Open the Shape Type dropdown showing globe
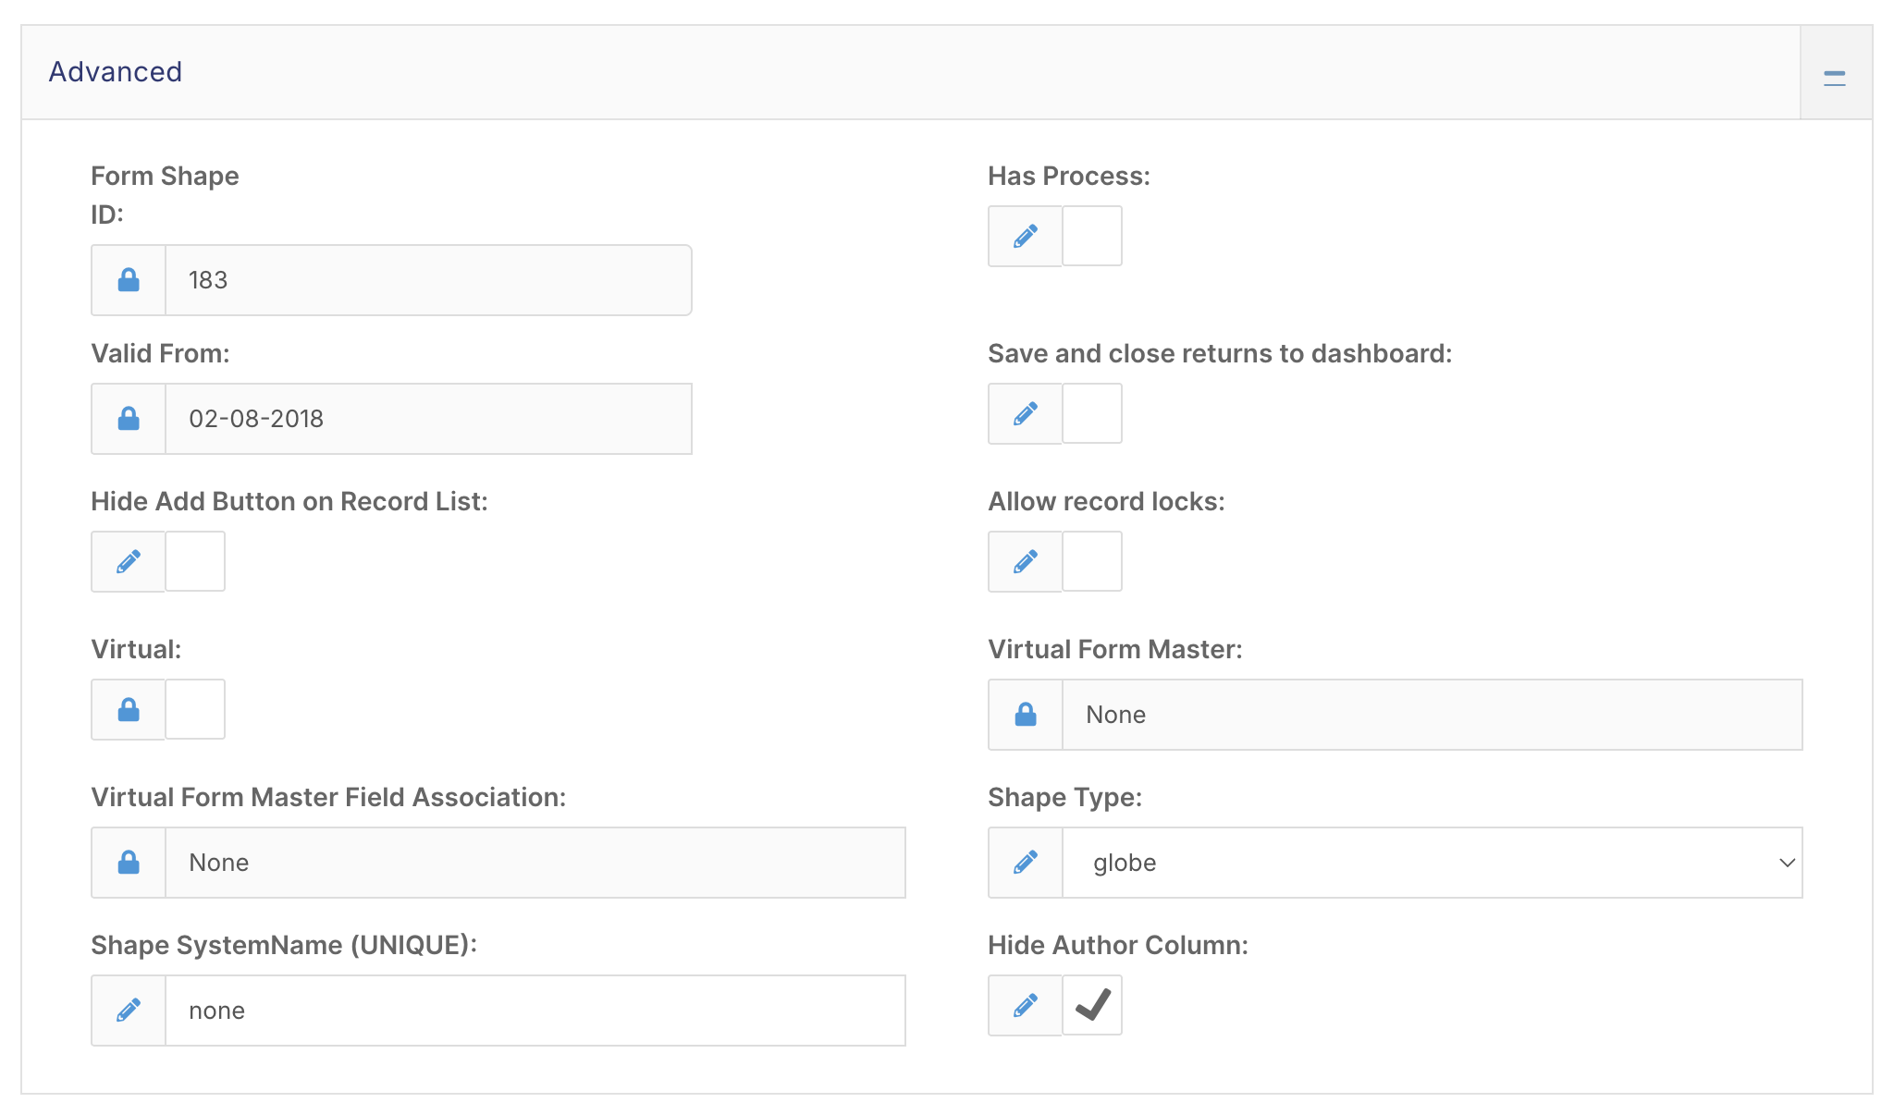 click(x=1433, y=863)
